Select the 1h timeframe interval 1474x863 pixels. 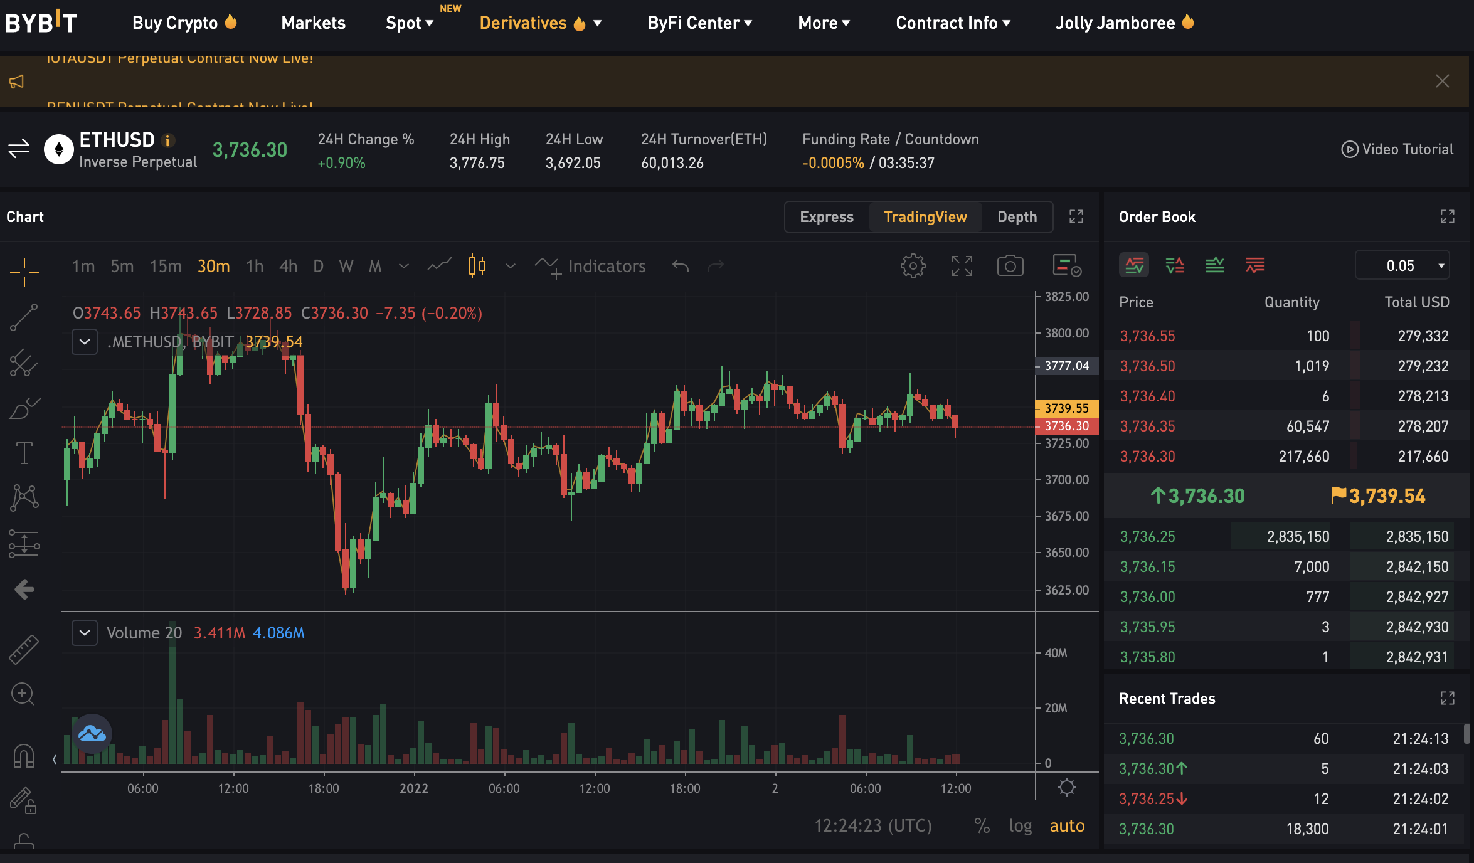click(255, 266)
